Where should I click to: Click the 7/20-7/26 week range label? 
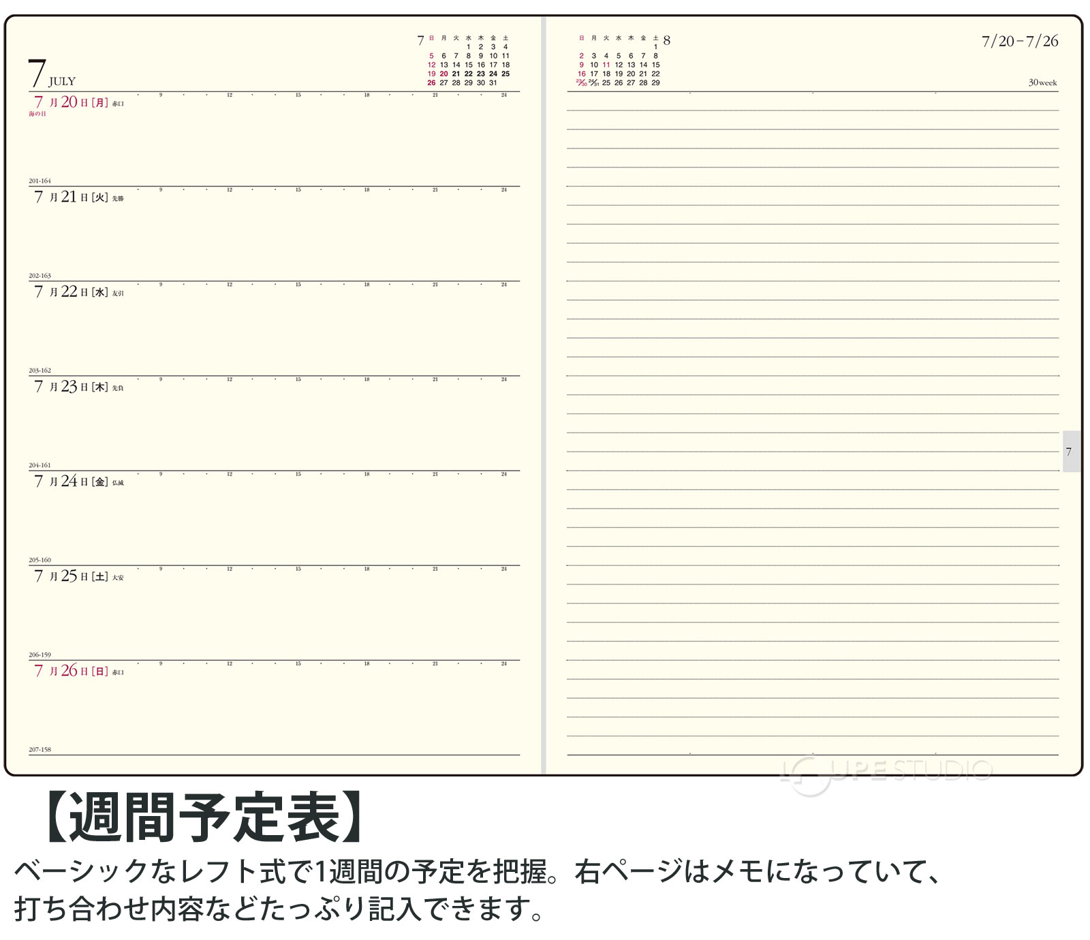click(1019, 41)
